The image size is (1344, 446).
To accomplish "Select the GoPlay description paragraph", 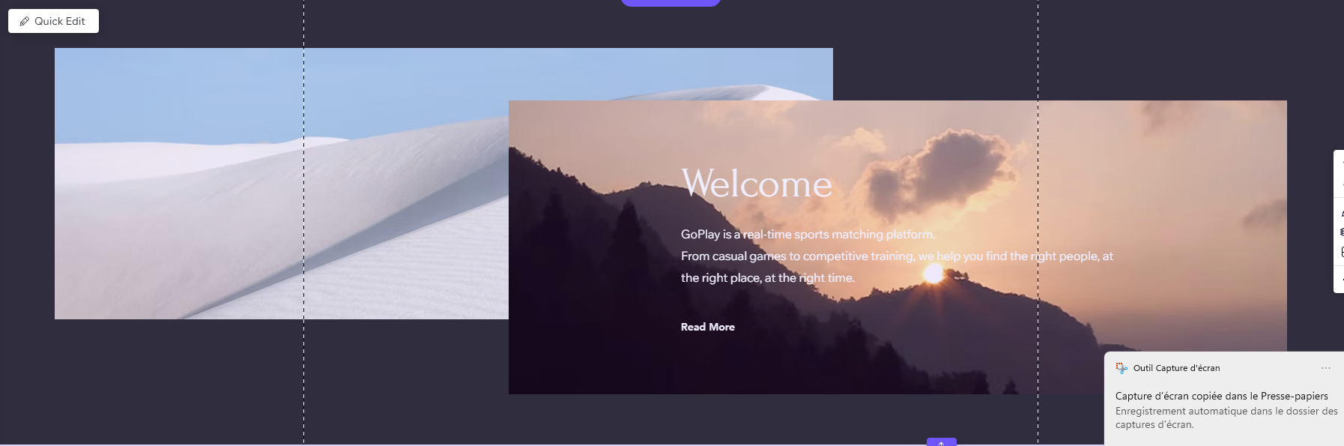I will pos(897,256).
